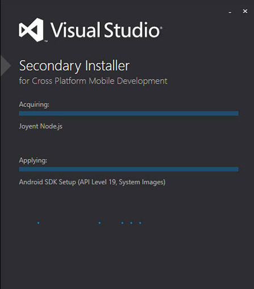Image resolution: width=254 pixels, height=289 pixels.
Task: Minimize the Secondary Installer window
Action: click(x=230, y=12)
